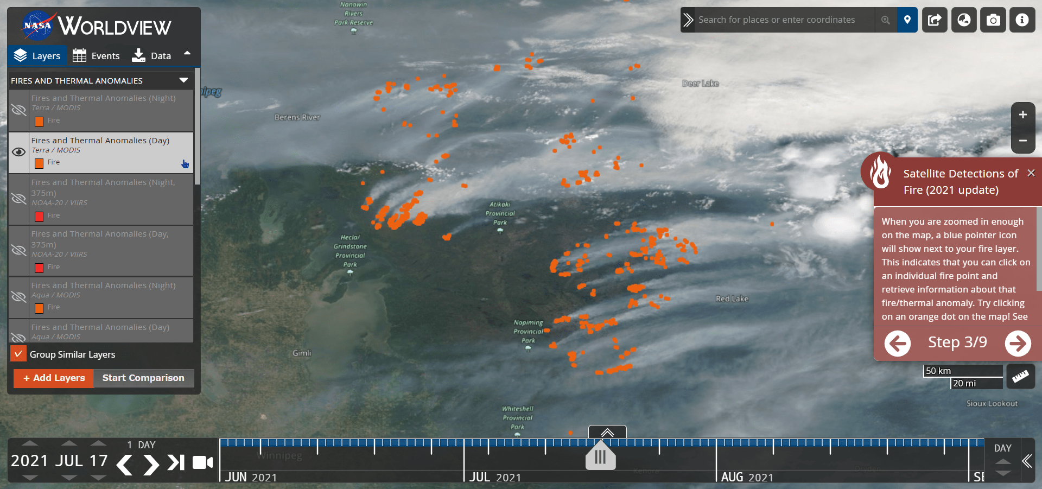
Task: Click the fire flame tour icon
Action: [x=880, y=173]
